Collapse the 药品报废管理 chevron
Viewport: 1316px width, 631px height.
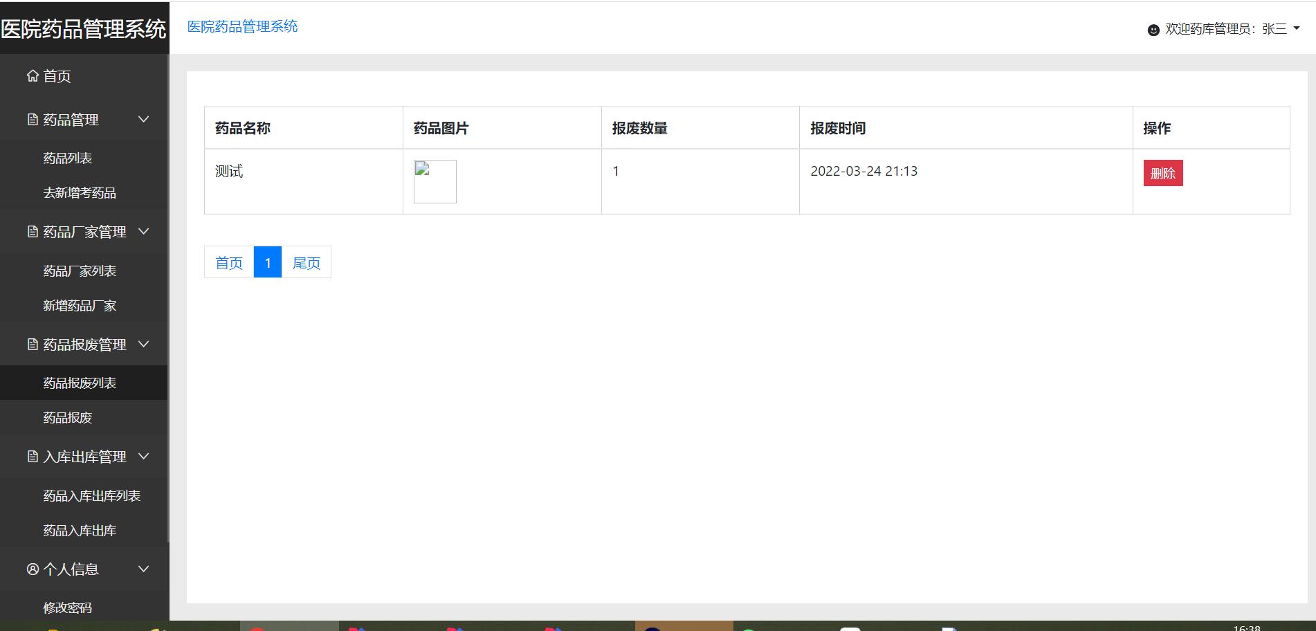pyautogui.click(x=144, y=345)
